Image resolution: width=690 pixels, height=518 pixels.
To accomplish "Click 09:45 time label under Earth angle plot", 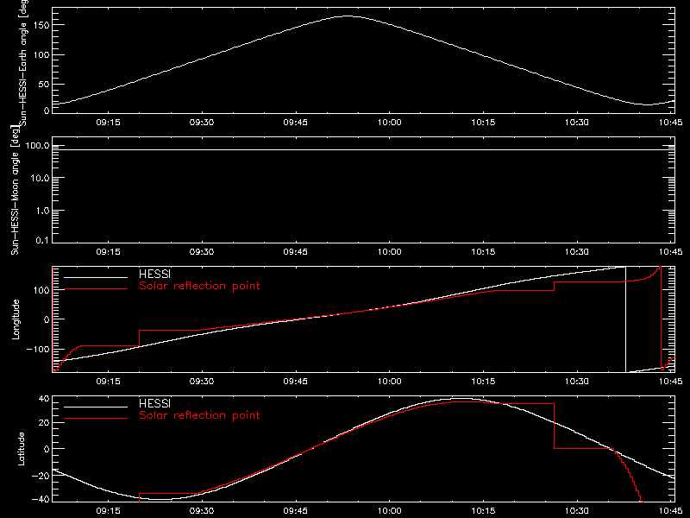I will point(296,123).
